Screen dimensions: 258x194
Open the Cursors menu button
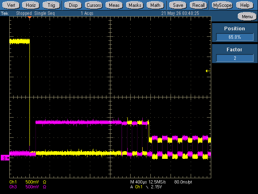click(x=94, y=5)
